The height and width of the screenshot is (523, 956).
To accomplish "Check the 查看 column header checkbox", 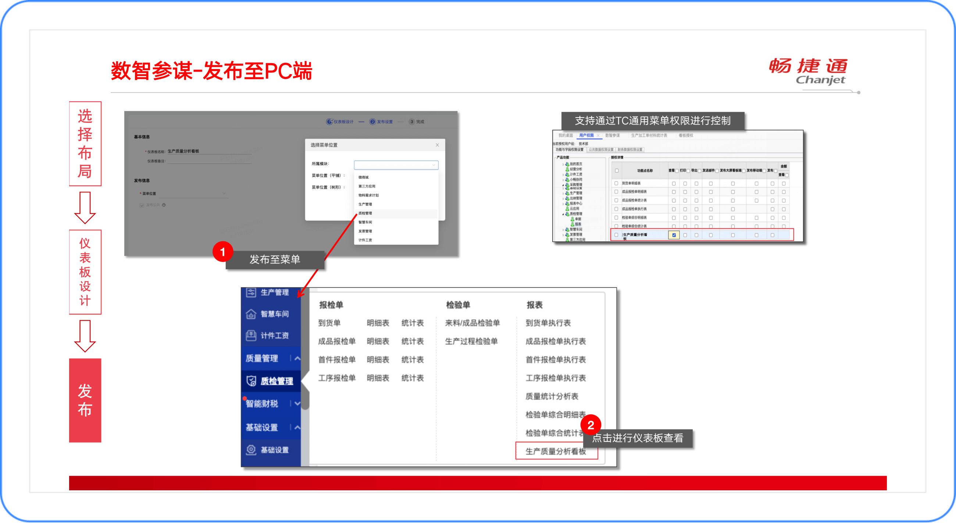I will [677, 171].
